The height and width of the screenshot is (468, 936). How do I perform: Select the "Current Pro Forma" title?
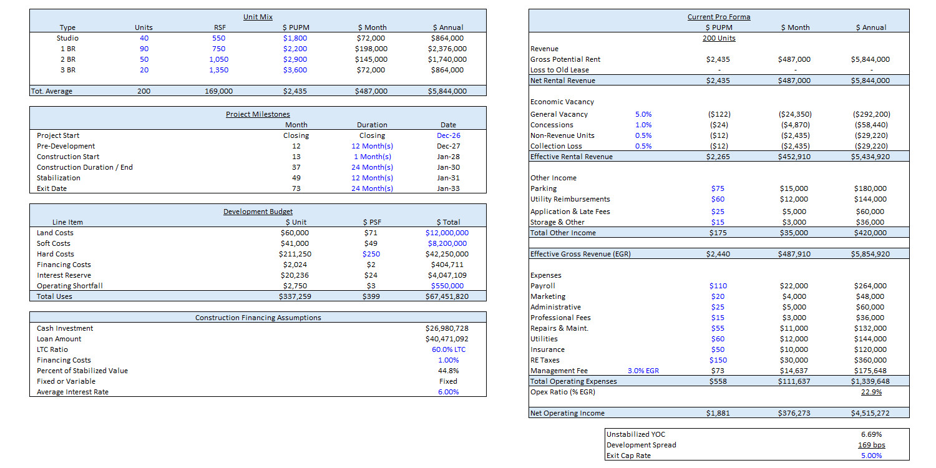pyautogui.click(x=718, y=17)
